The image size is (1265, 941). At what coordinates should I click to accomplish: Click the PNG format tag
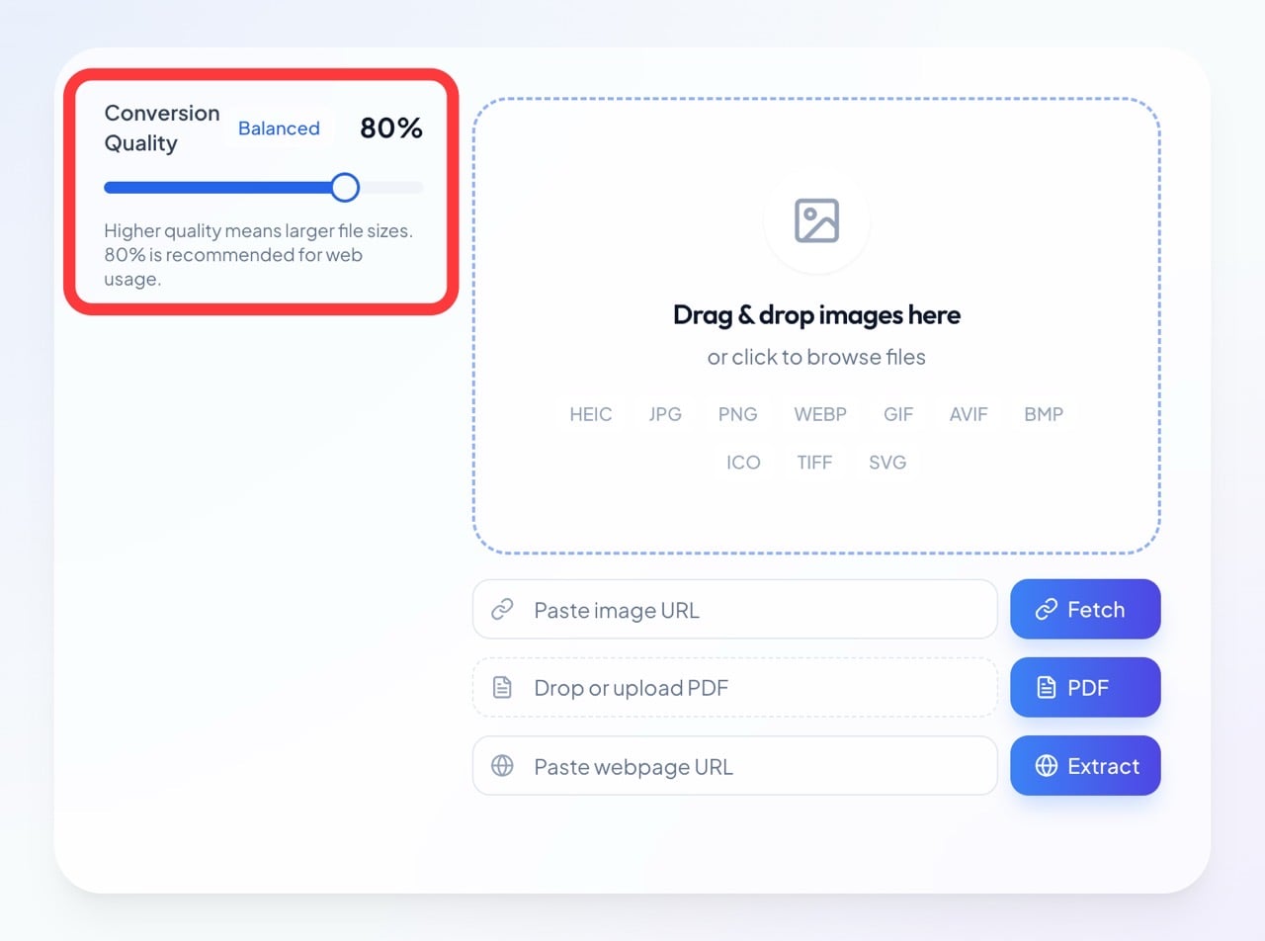click(738, 414)
